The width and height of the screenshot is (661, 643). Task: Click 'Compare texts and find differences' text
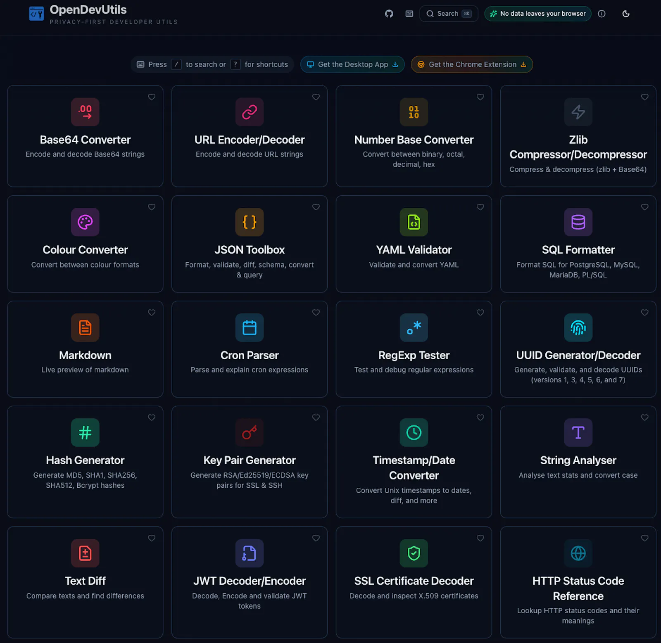click(85, 596)
